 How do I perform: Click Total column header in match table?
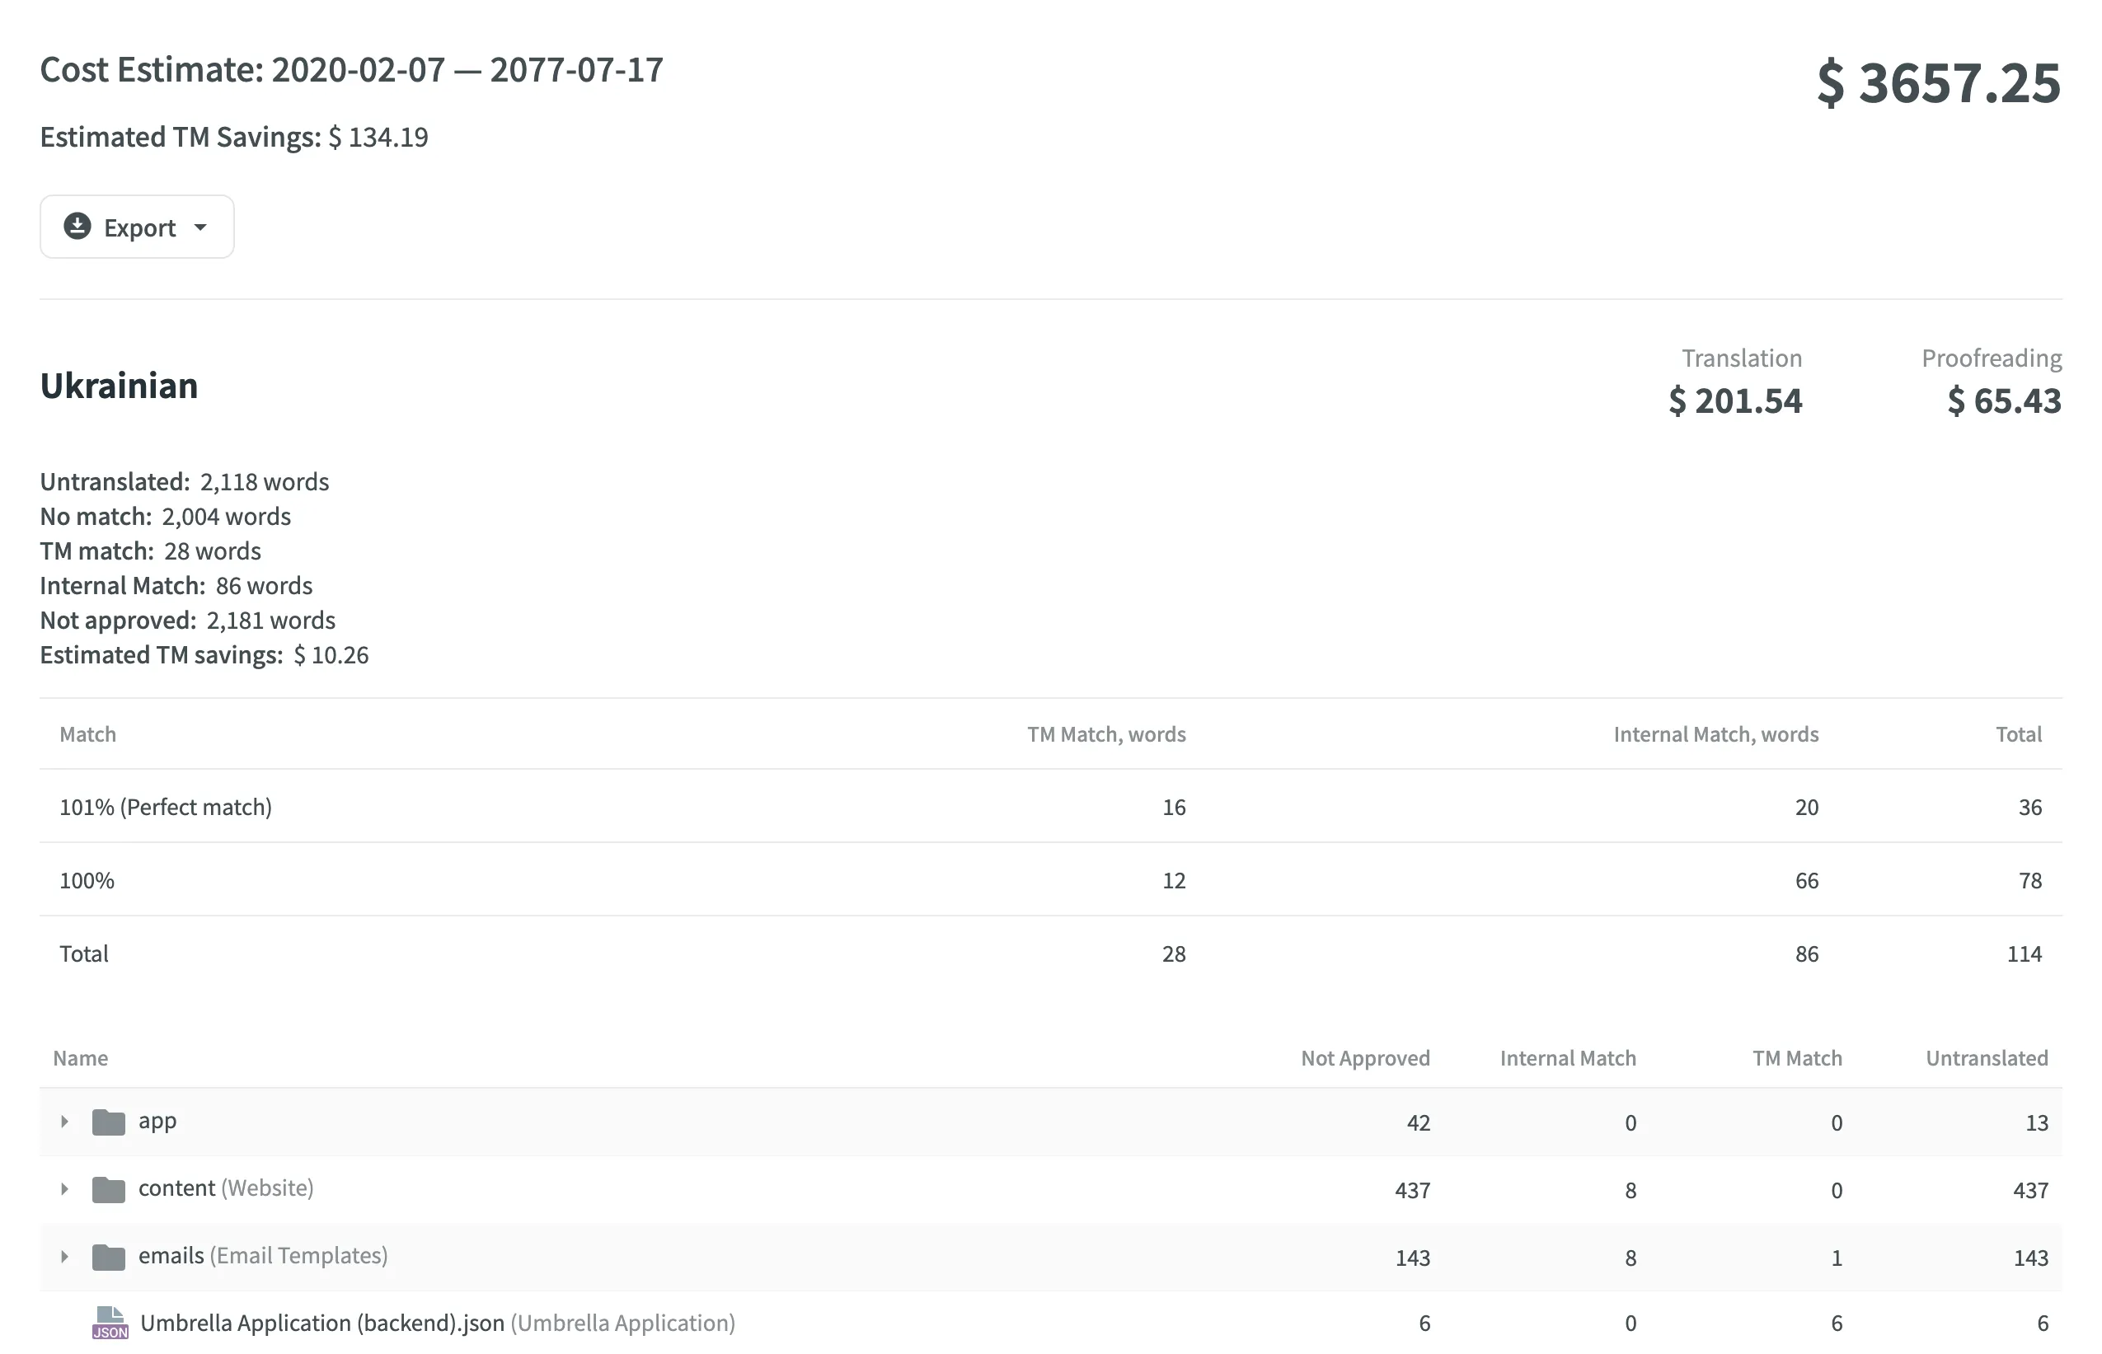coord(2019,734)
